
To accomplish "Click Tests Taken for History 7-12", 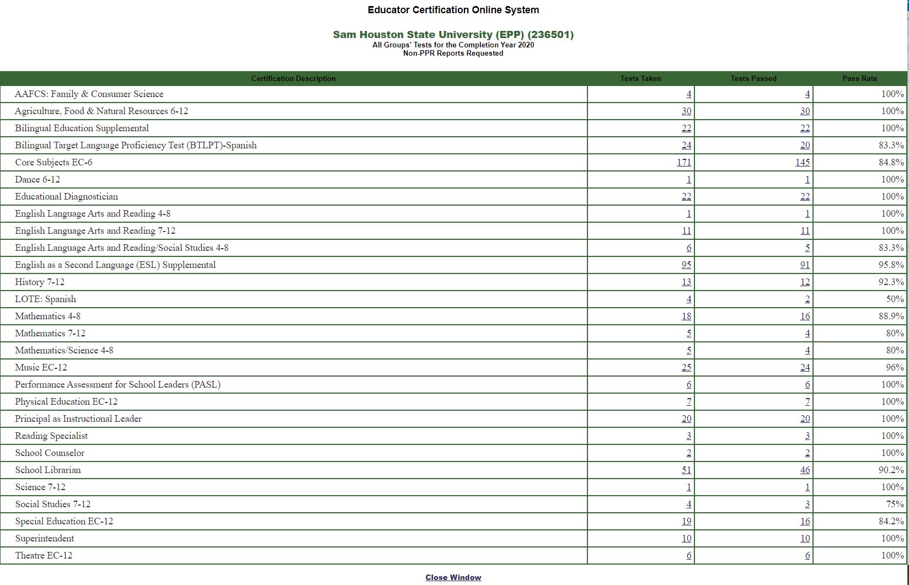I will point(686,282).
